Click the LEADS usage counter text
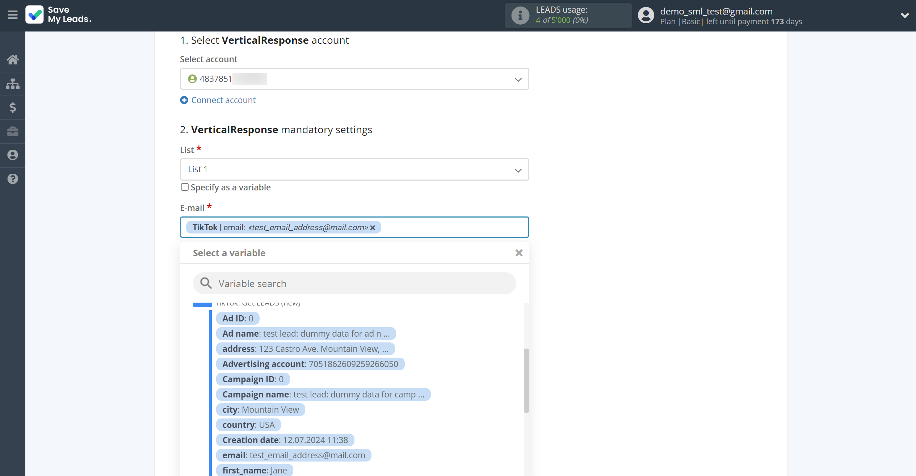The image size is (916, 476). 562,20
